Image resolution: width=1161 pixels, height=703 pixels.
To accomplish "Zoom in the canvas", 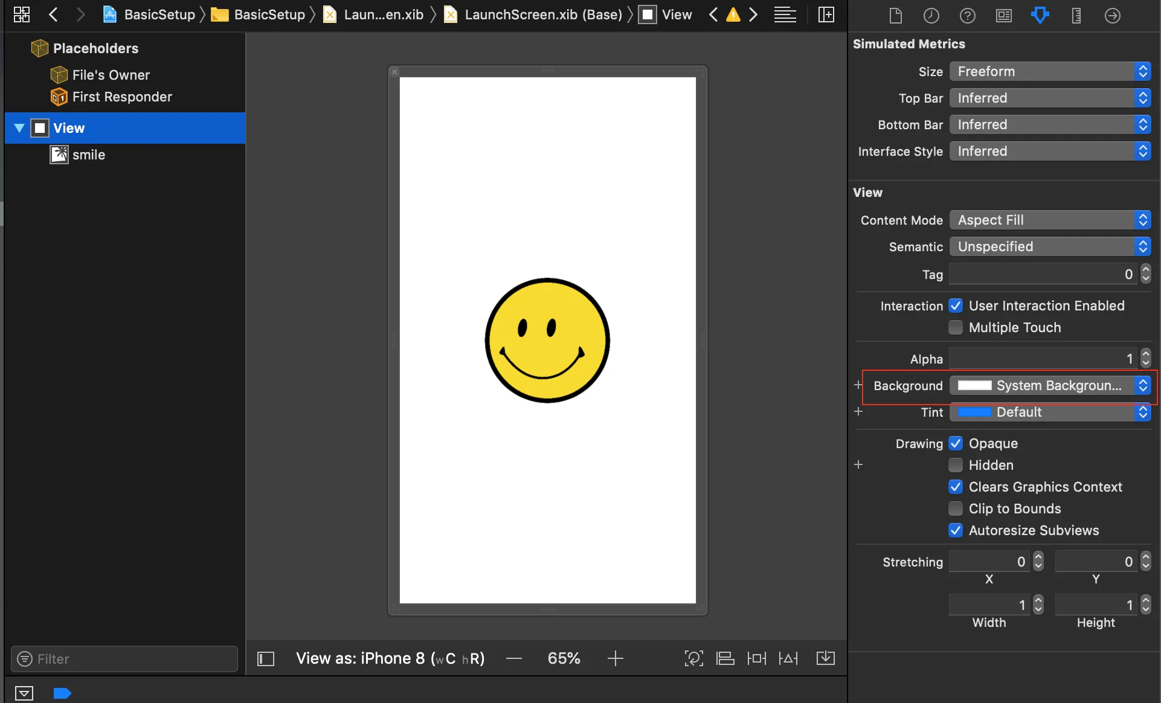I will tap(615, 658).
